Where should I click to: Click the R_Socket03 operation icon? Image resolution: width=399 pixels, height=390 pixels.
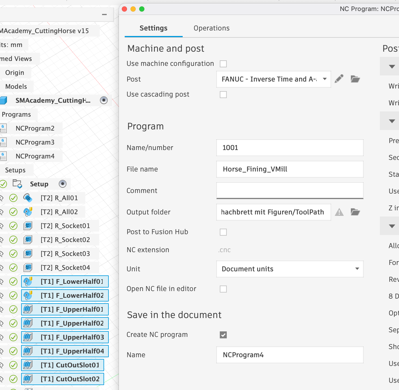(28, 254)
